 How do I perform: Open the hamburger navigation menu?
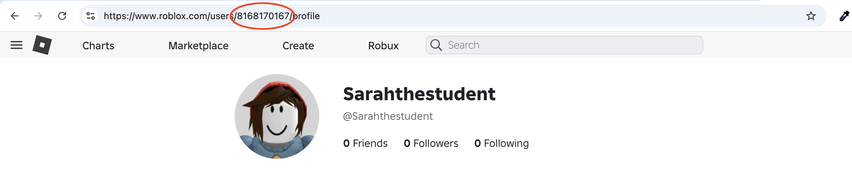tap(17, 45)
